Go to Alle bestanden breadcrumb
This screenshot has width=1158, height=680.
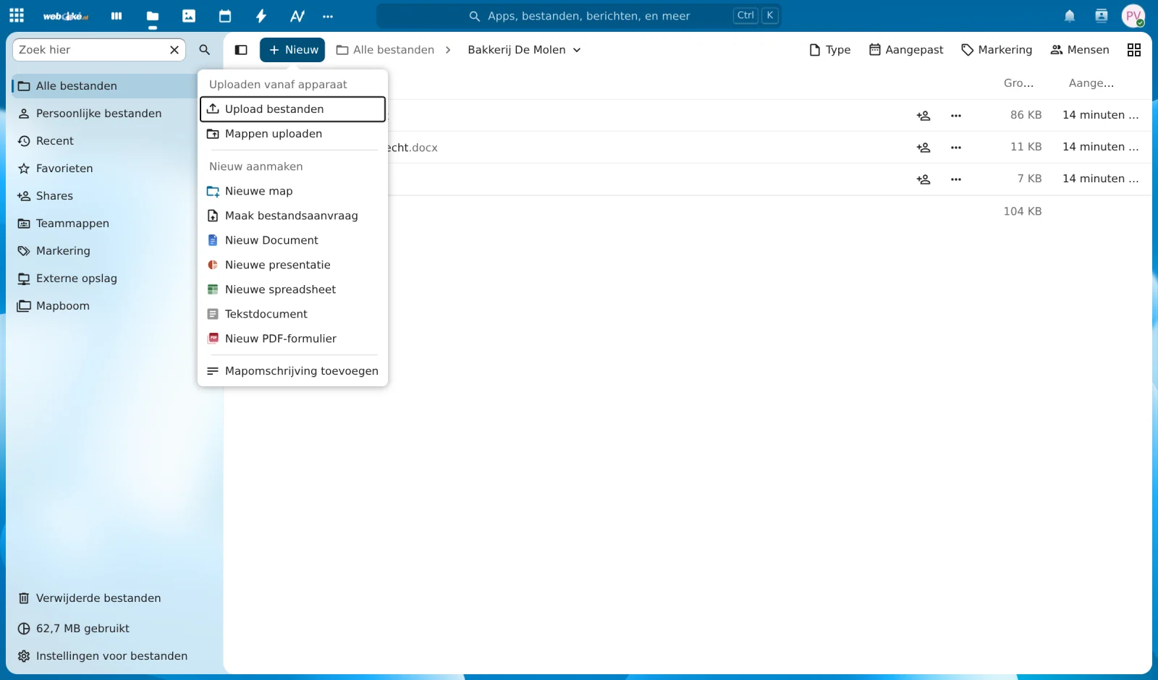pyautogui.click(x=386, y=50)
